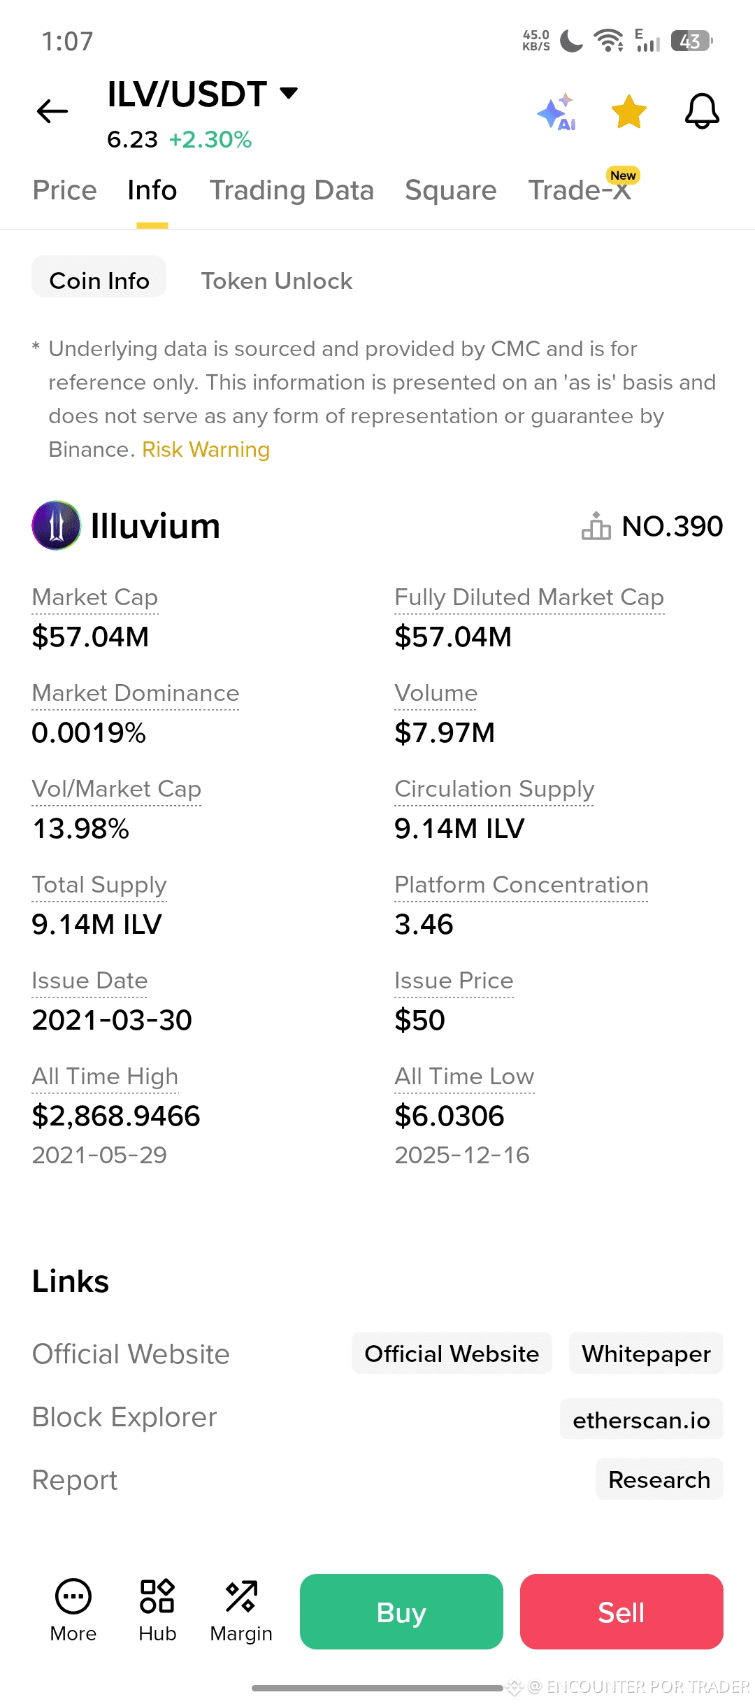The width and height of the screenshot is (755, 1704).
Task: Switch to the Price tab
Action: click(65, 190)
